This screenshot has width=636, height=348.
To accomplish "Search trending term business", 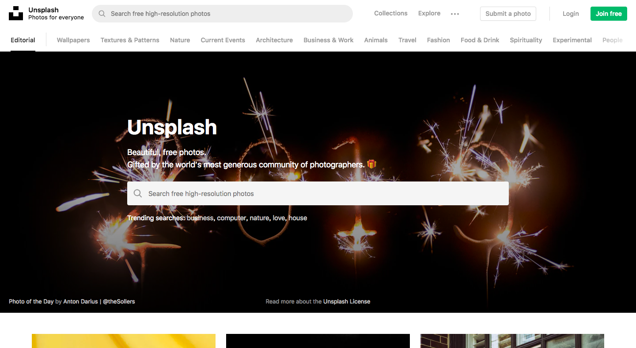I will coord(200,218).
